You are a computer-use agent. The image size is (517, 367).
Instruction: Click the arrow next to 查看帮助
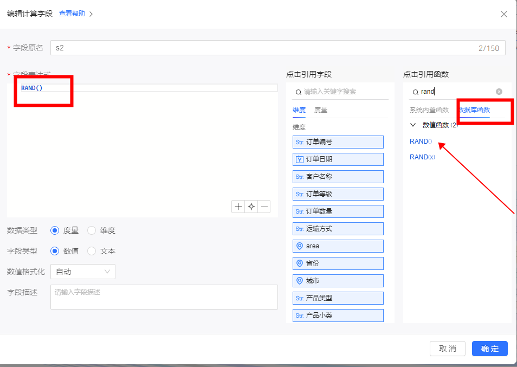coord(91,14)
